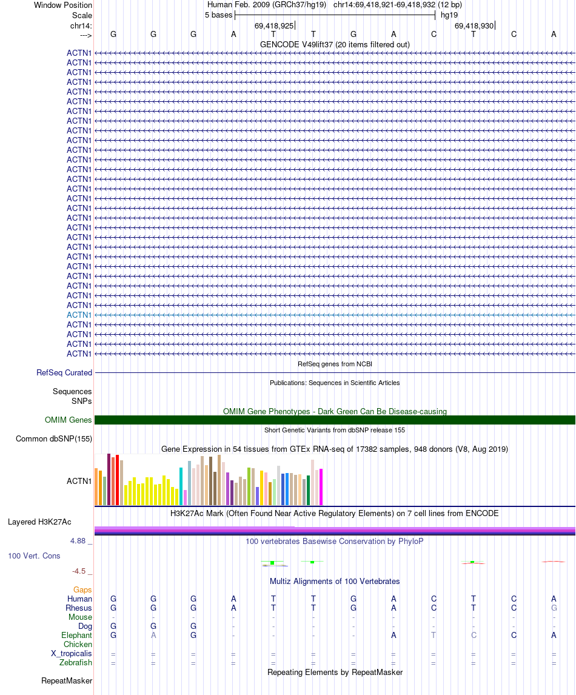
Task: Open 100 vertebrates Basewise Conservation by PhyloP title
Action: tap(335, 541)
